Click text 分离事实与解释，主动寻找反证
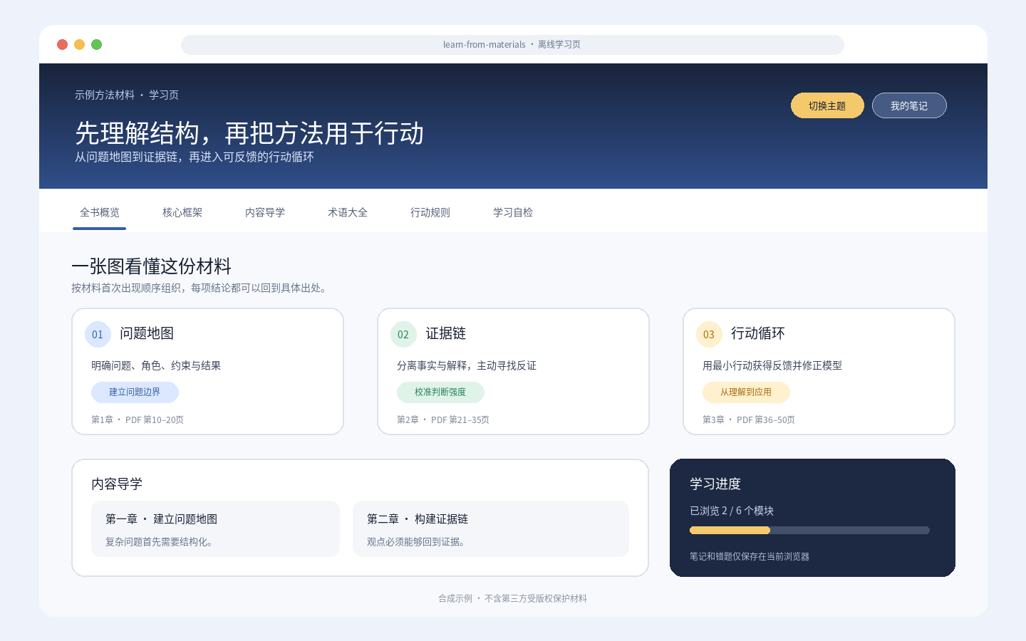Viewport: 1026px width, 641px height. click(x=467, y=365)
